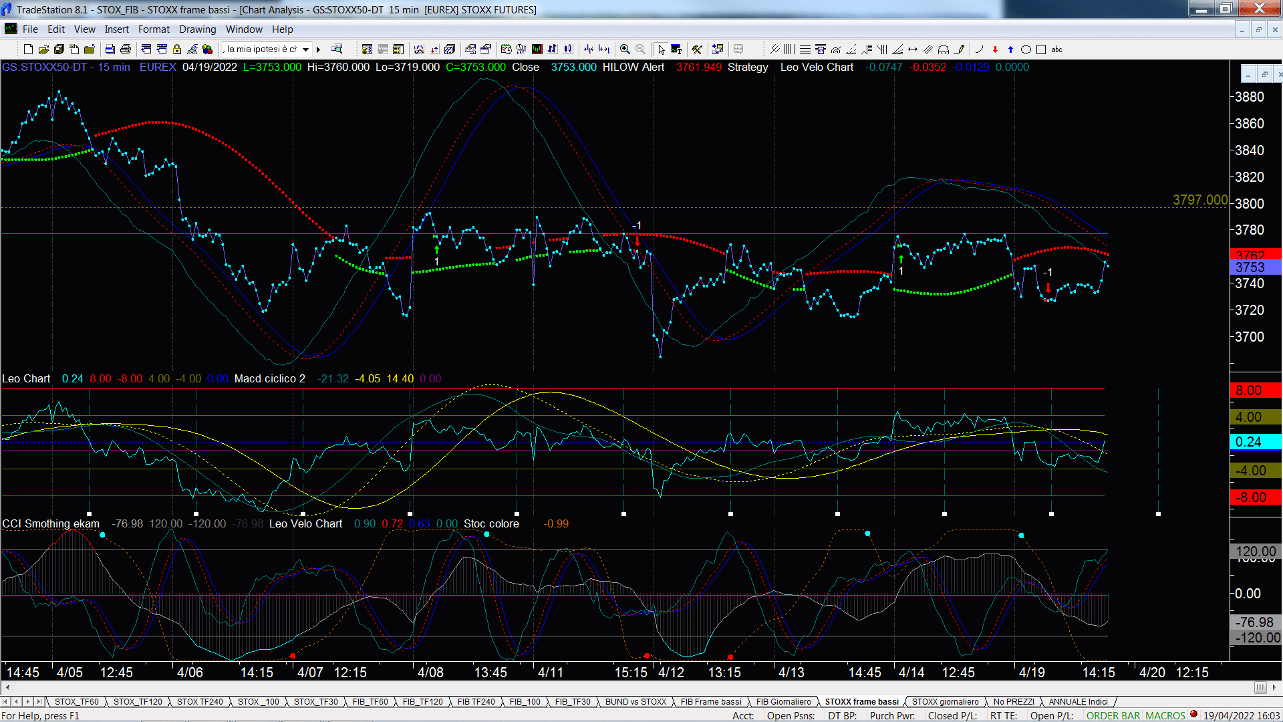Jump to first workspace tab arrow
The height and width of the screenshot is (722, 1283).
(x=6, y=701)
